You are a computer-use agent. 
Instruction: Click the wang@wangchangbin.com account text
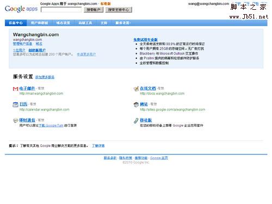208,4
